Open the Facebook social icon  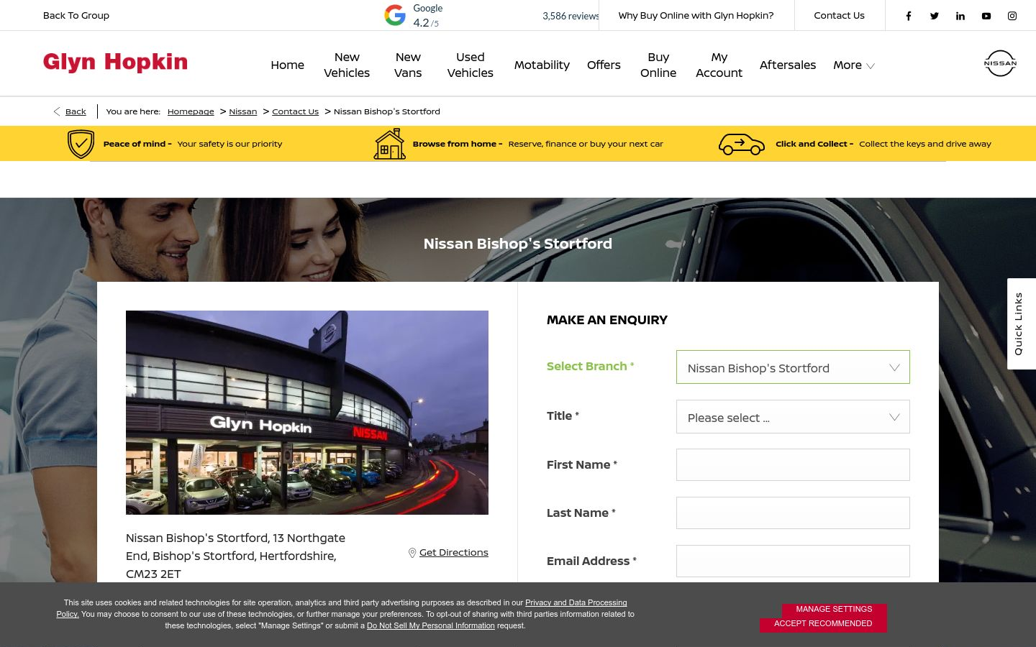[x=909, y=16]
